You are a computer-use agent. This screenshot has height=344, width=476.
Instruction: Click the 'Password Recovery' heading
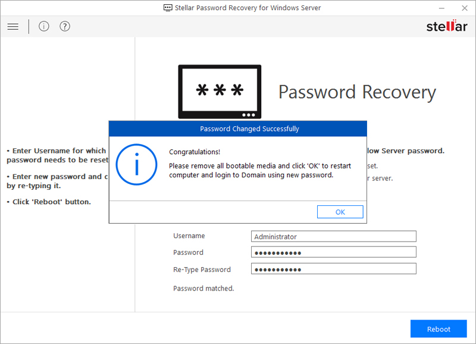358,92
